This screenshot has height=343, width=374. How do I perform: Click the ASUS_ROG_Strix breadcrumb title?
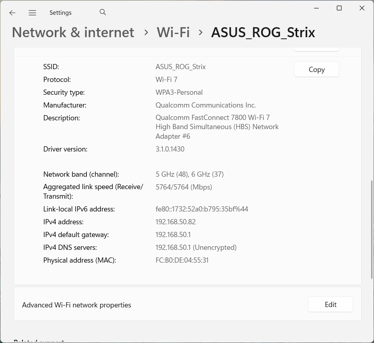click(x=263, y=32)
